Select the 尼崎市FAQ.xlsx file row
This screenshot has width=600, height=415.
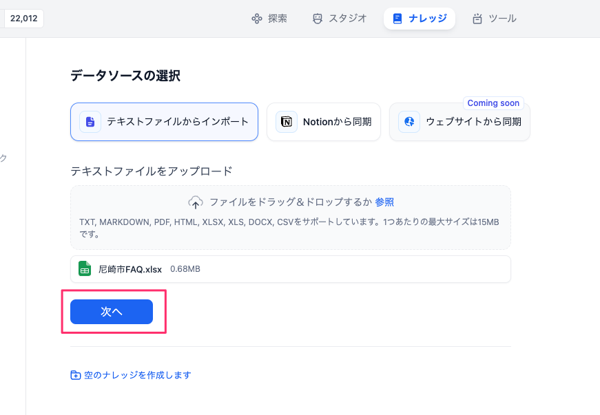click(x=291, y=269)
